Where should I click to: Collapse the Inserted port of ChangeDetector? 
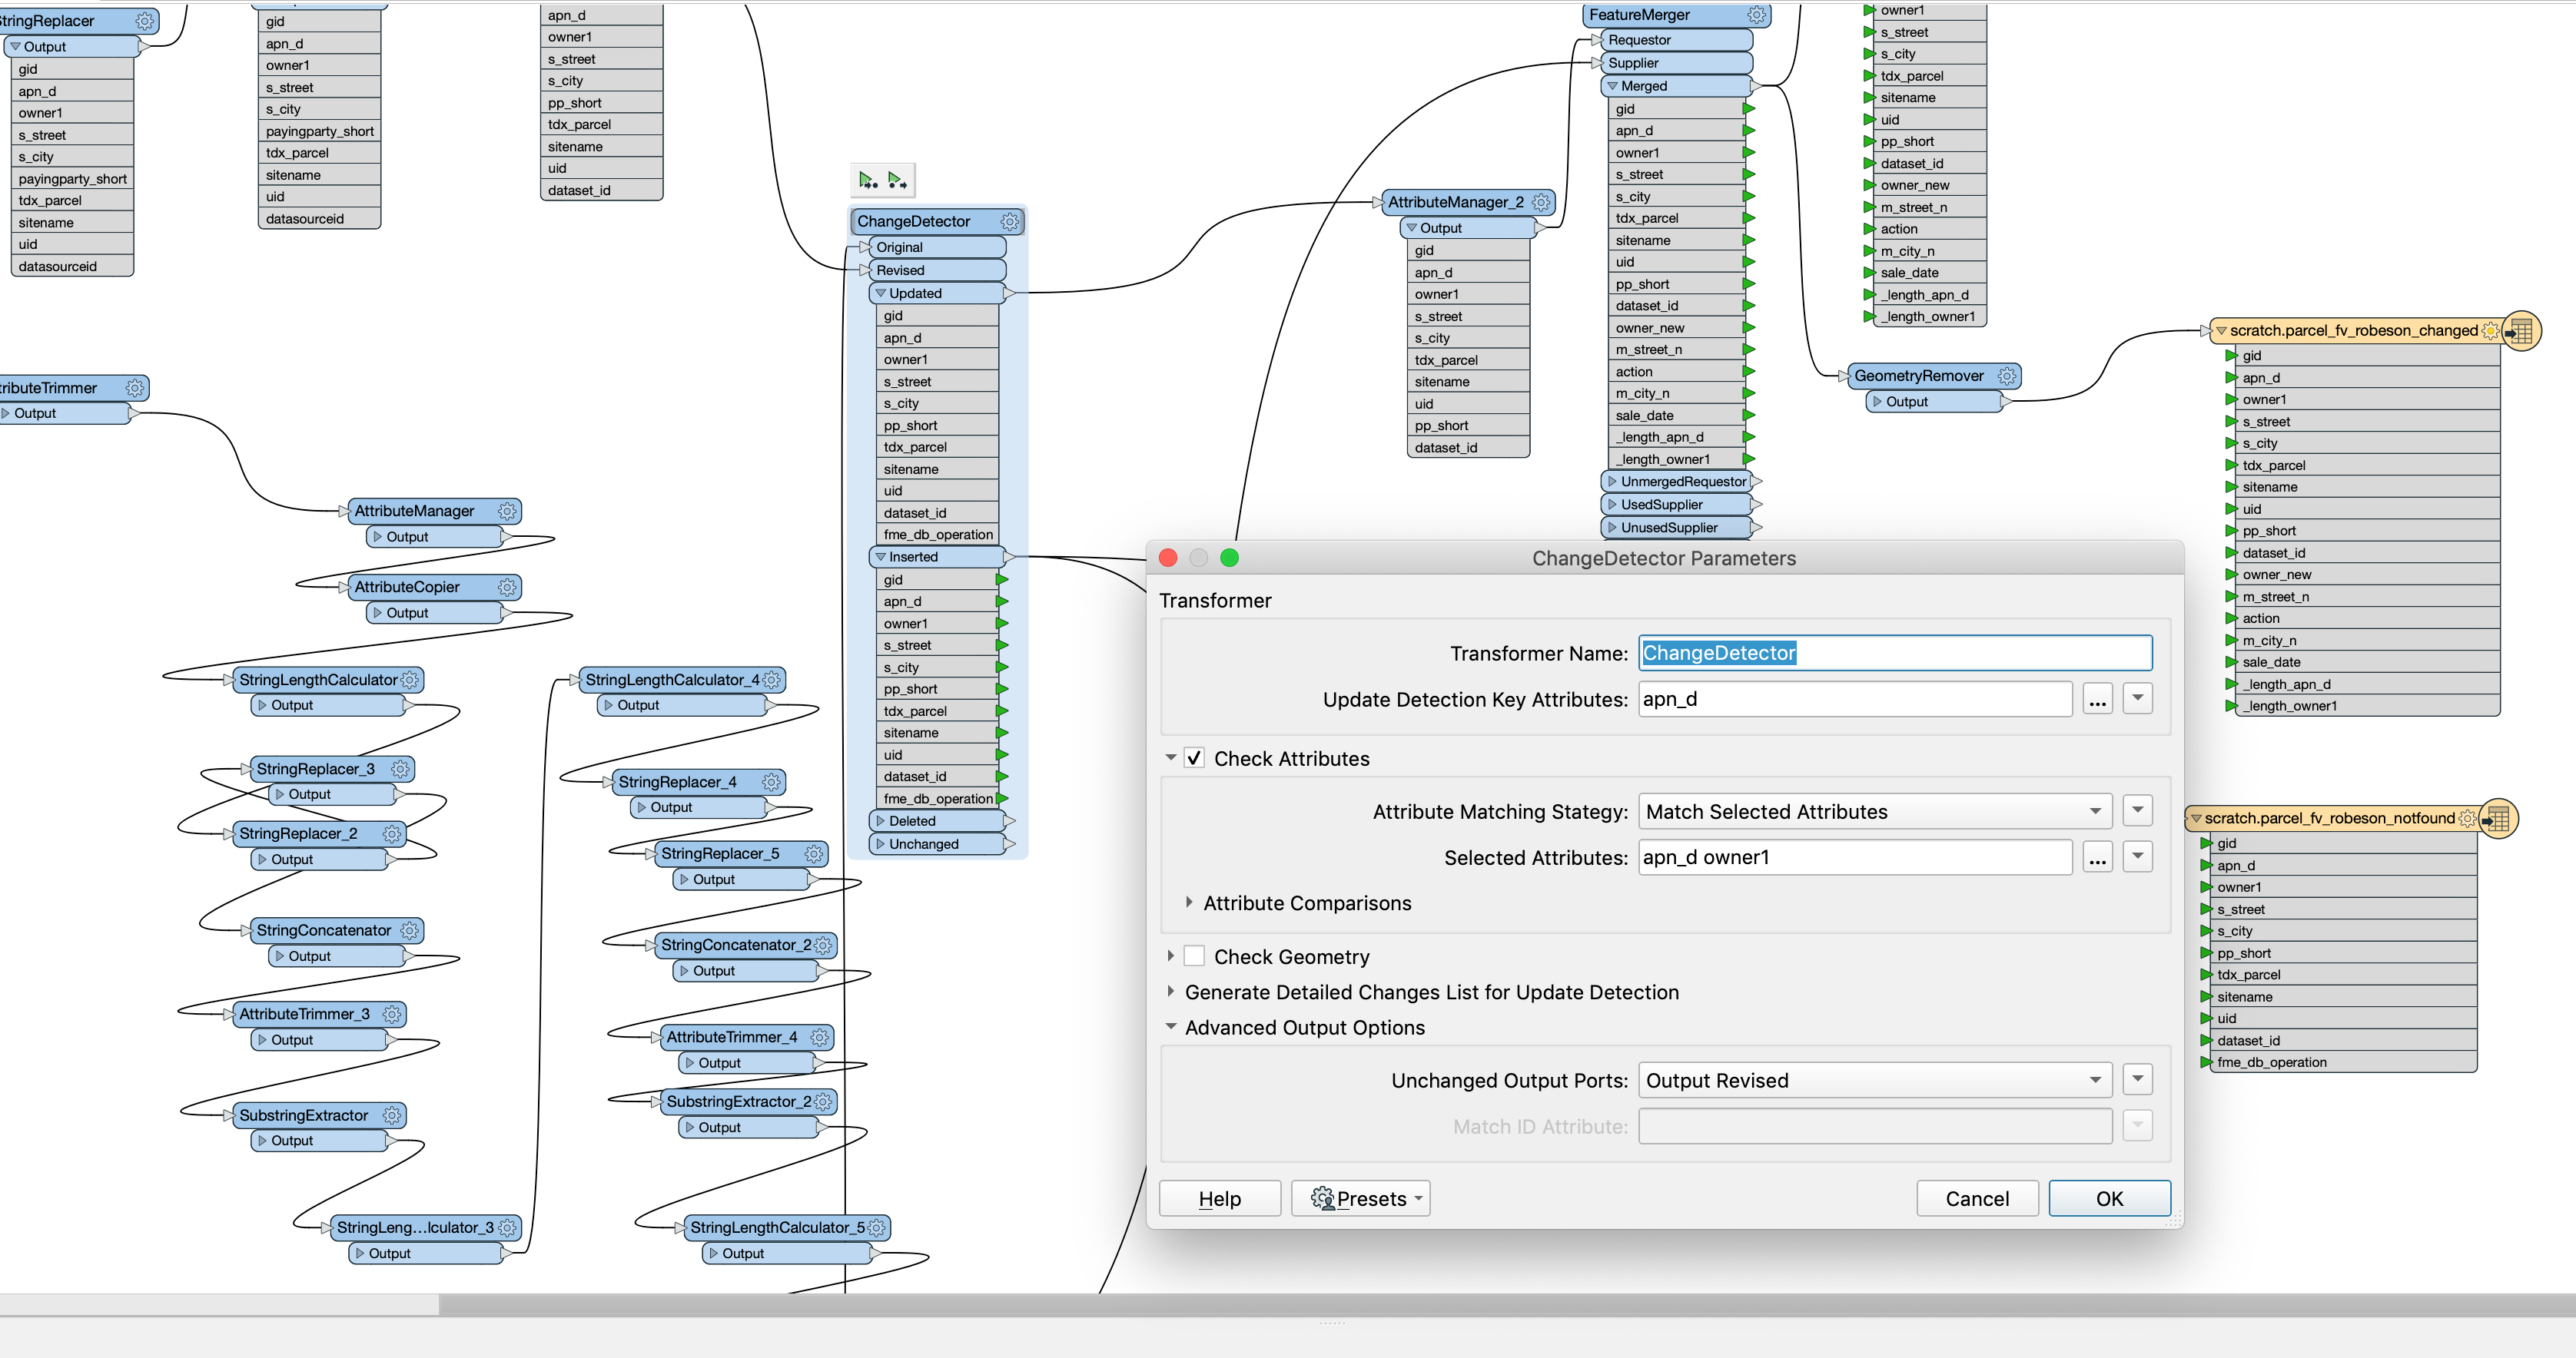tap(881, 557)
